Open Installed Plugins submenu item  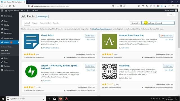coord(7,47)
